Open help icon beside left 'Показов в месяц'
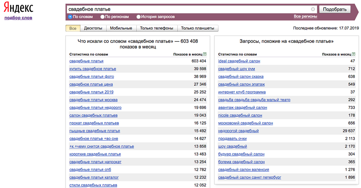The height and width of the screenshot is (188, 361). point(205,54)
